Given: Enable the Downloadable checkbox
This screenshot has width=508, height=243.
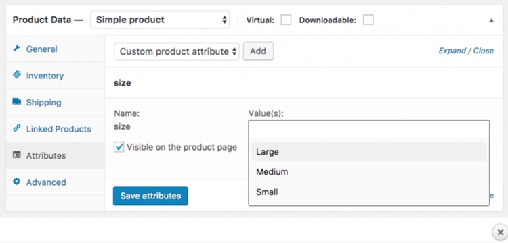Looking at the screenshot, I should point(368,20).
